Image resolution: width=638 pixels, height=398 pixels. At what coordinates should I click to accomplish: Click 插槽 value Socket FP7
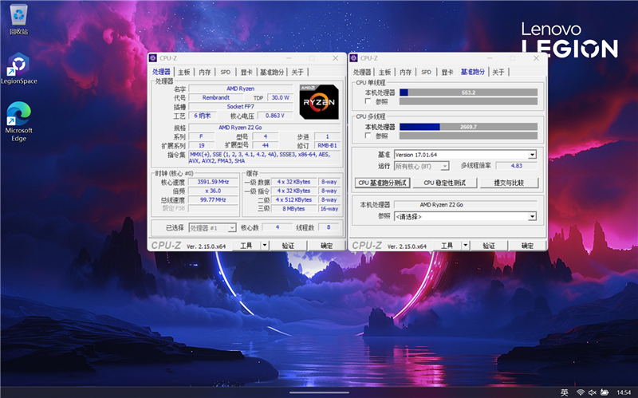pos(241,107)
